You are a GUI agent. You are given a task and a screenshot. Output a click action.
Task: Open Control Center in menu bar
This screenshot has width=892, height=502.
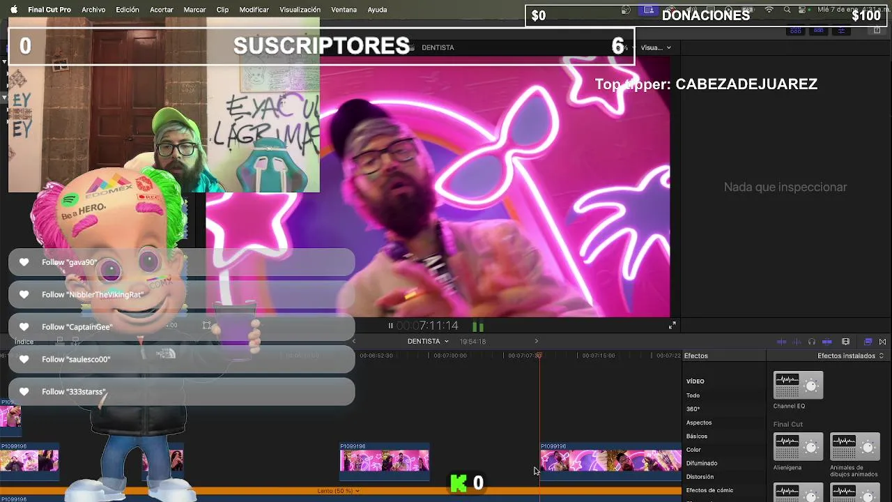coord(803,10)
